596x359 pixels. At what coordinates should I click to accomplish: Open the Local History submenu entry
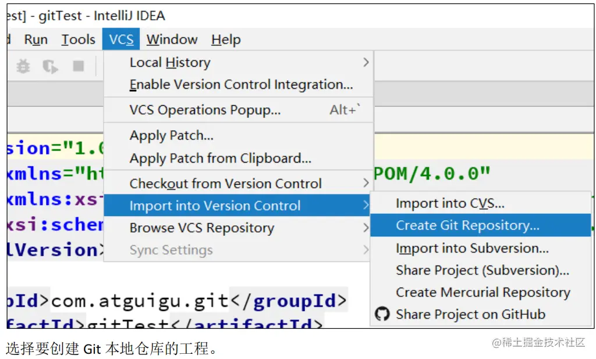pyautogui.click(x=238, y=62)
